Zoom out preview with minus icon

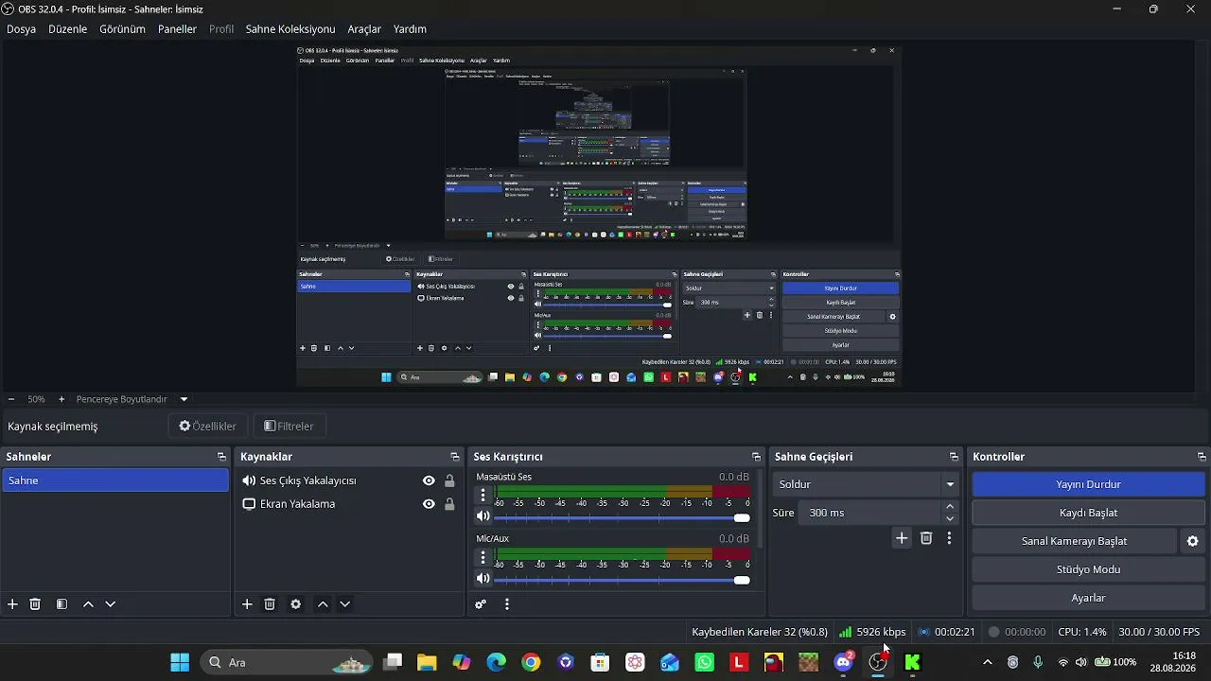pyautogui.click(x=11, y=399)
